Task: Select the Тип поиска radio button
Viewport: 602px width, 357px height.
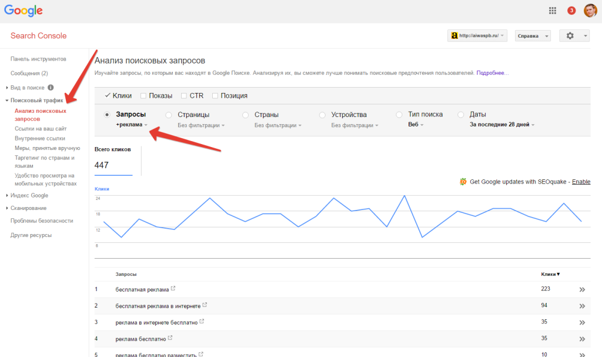Action: point(399,115)
